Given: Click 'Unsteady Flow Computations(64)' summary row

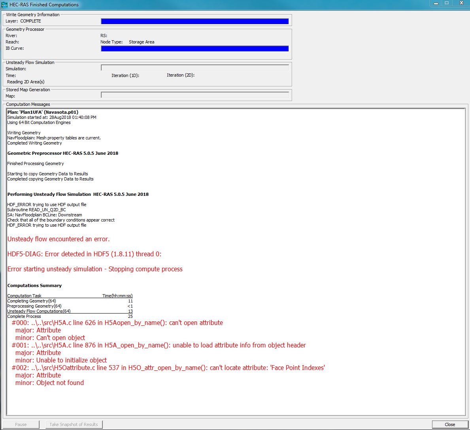Looking at the screenshot, I should tap(70, 311).
